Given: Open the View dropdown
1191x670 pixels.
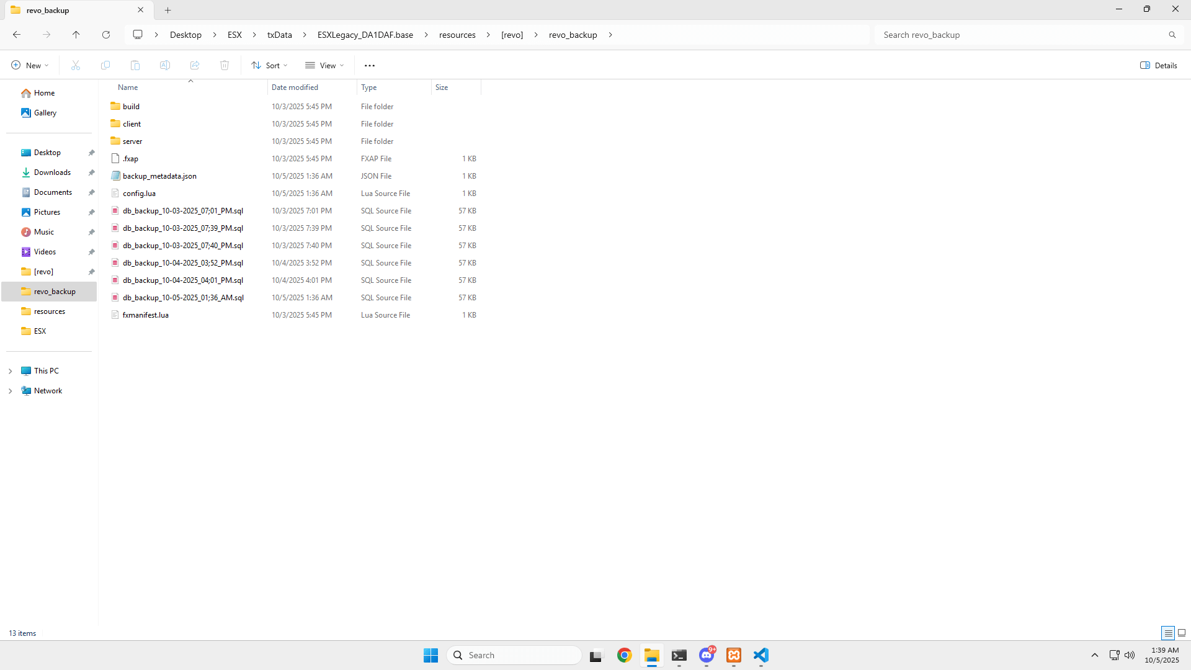Looking at the screenshot, I should click(324, 65).
